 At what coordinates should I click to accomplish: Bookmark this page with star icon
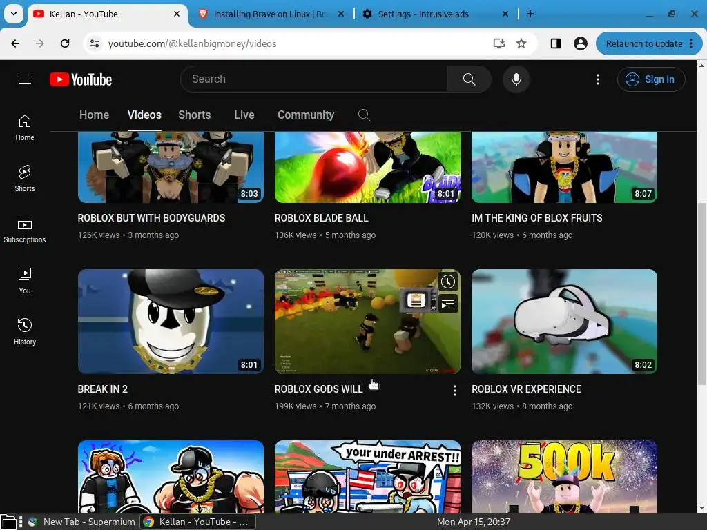[521, 43]
